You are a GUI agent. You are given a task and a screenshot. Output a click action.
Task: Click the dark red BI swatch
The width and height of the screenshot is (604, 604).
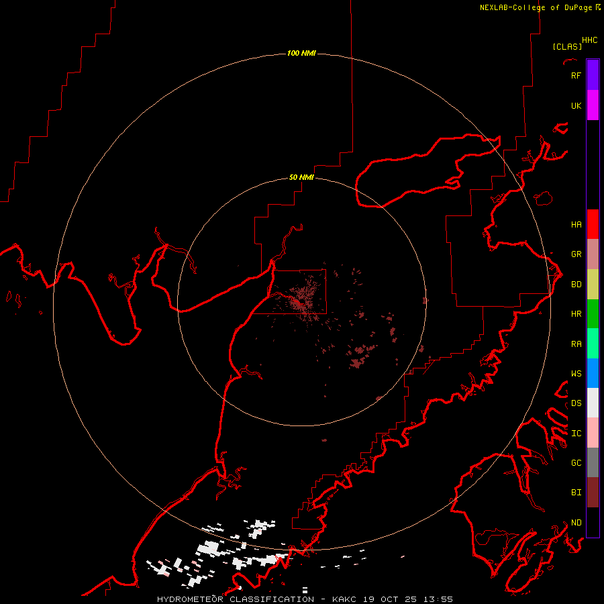tap(593, 493)
